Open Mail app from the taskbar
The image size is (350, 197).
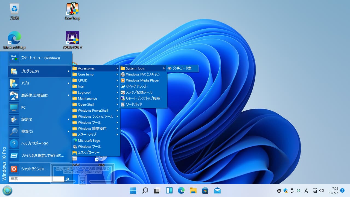[x=217, y=191]
